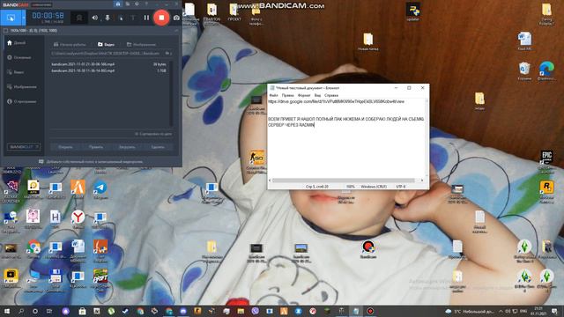This screenshot has height=317, width=564.
Task: Toggle the text overlay T icon in Bandicam
Action: pos(133,18)
